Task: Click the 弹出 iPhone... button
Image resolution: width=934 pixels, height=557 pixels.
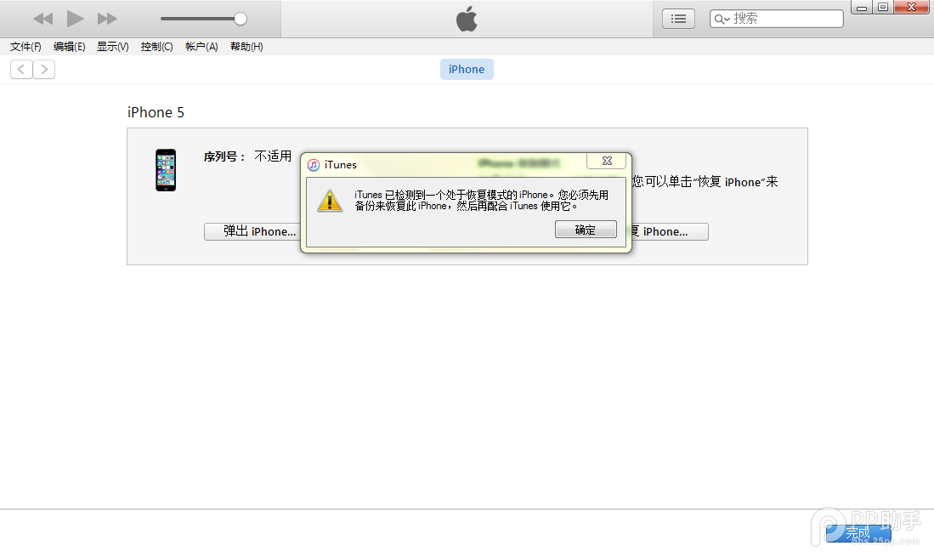Action: (252, 232)
